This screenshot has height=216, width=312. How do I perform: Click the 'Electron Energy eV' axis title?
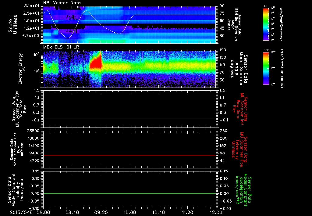[22, 69]
